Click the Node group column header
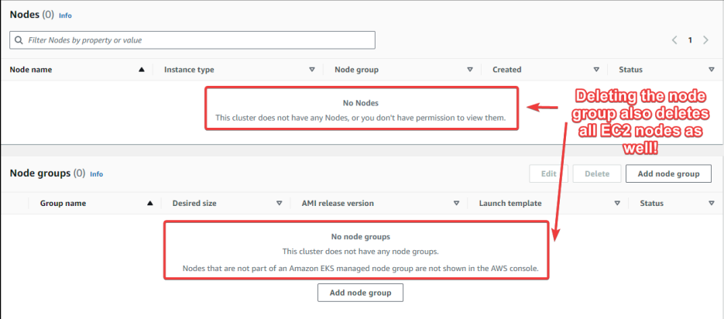Image resolution: width=724 pixels, height=319 pixels. click(x=356, y=70)
